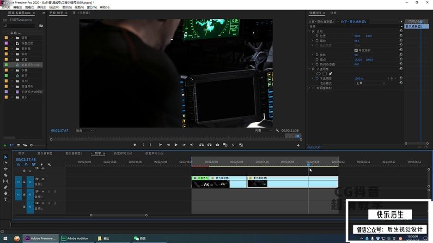Mute Audio 1 track with M

point(43,191)
